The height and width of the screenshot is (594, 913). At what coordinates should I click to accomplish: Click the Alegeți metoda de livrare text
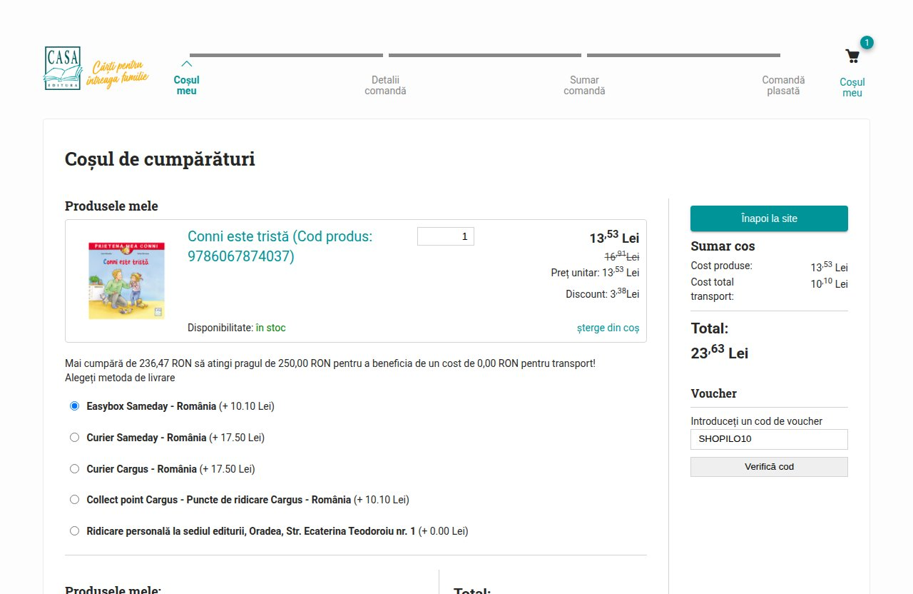[x=120, y=378]
